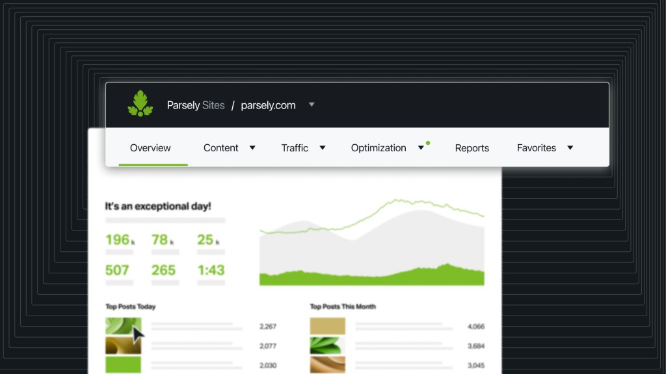Screen dimensions: 666x374
Task: Go to the Reports tab
Action: (x=472, y=148)
